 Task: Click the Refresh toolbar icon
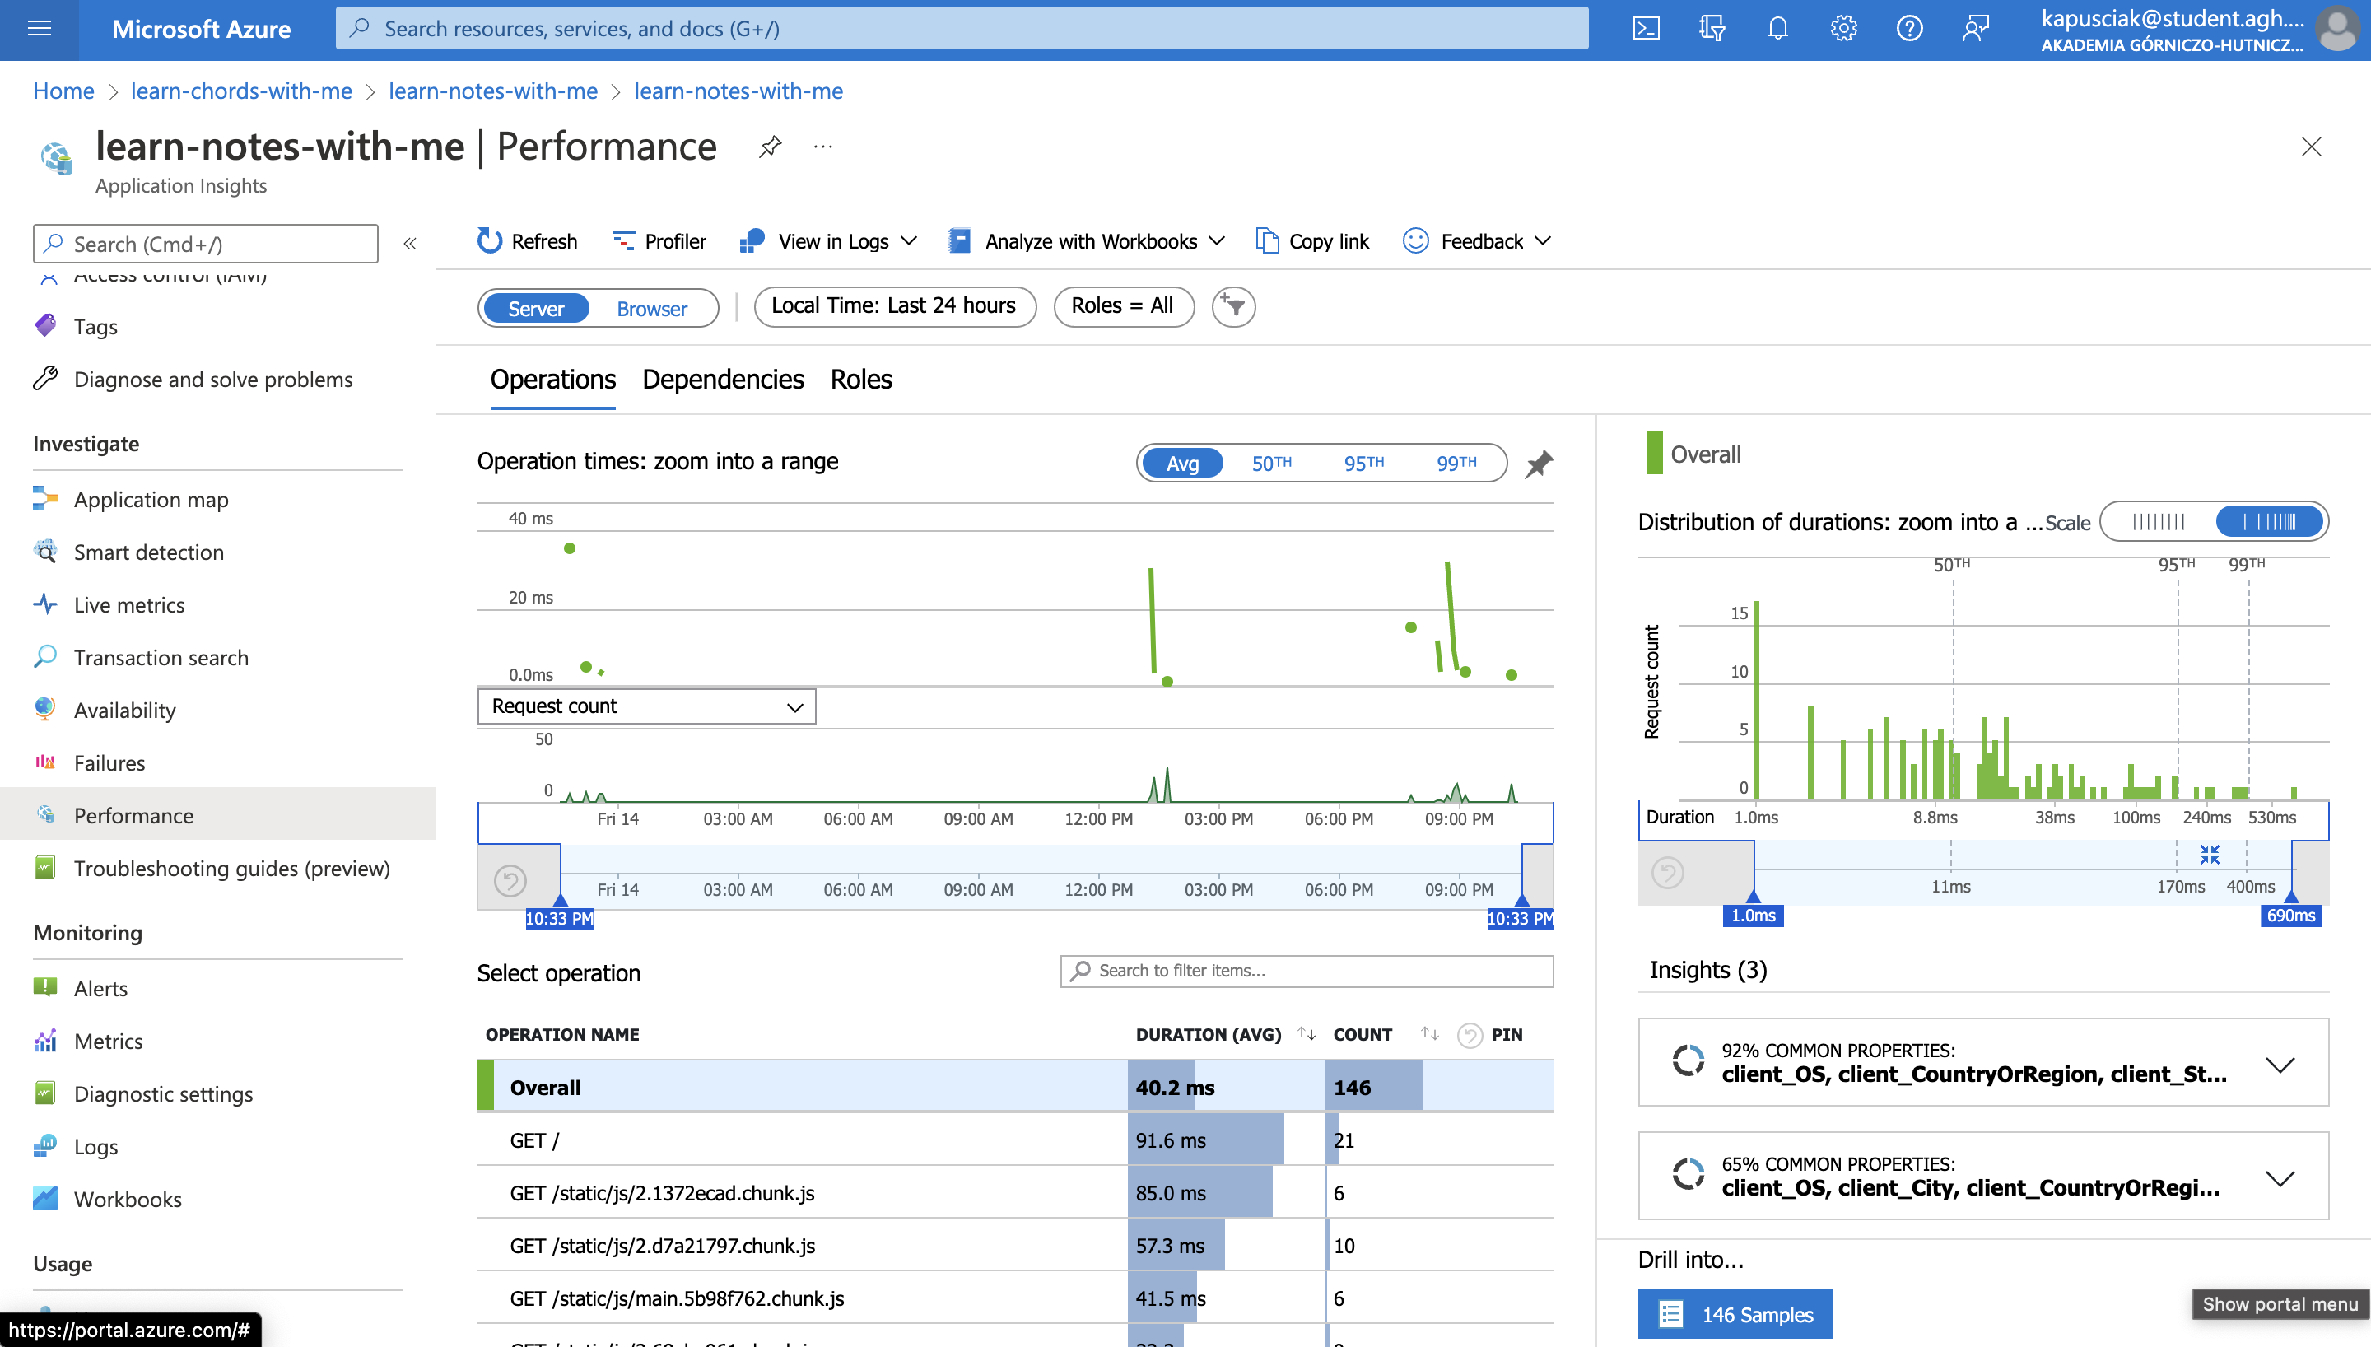[489, 240]
